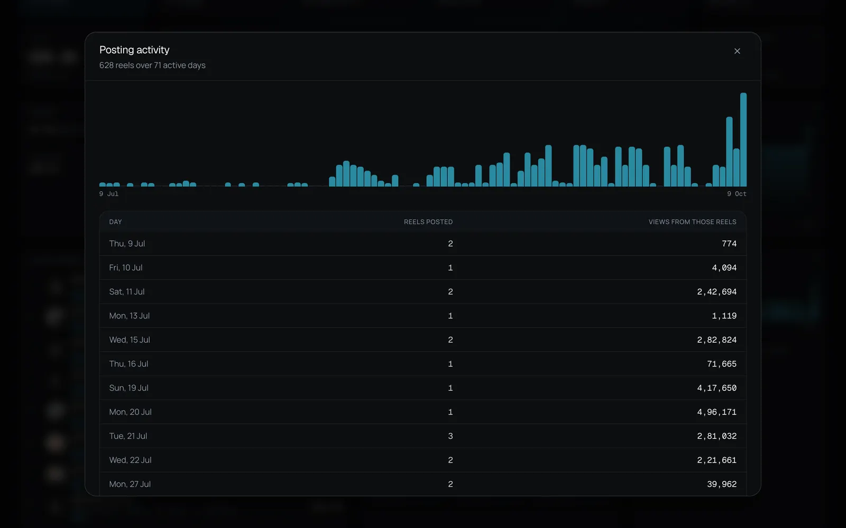Click the REELS POSTED column header

[428, 222]
